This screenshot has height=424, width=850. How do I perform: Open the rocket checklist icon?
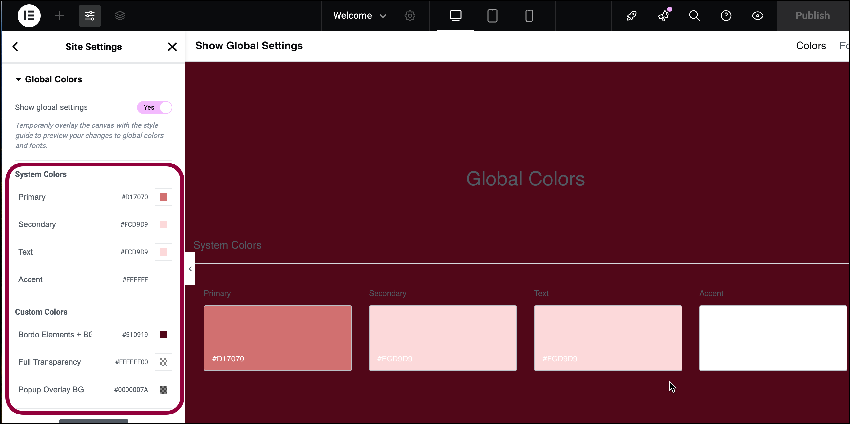coord(631,15)
